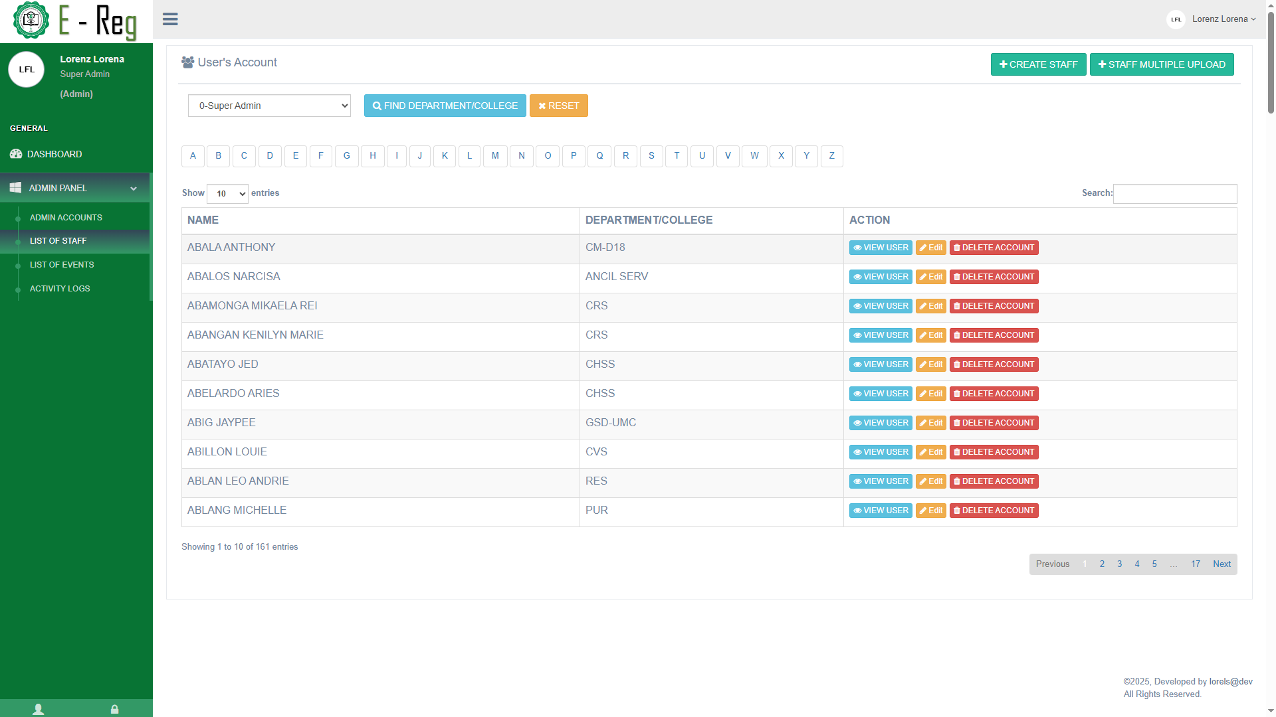
Task: Open the 0-Super Admin dropdown
Action: (269, 106)
